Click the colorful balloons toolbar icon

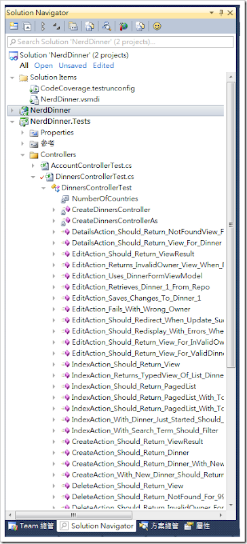tap(123, 27)
